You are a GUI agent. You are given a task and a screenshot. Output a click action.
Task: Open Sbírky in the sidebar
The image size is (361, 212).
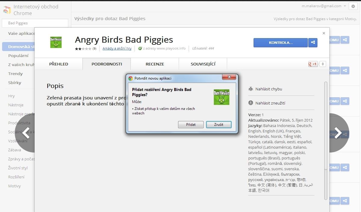coord(15,83)
